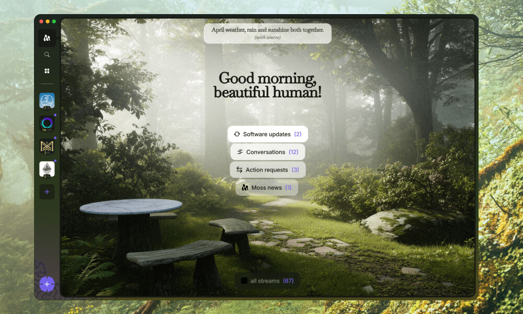The width and height of the screenshot is (523, 314).
Task: Open the purple ring workspace labeled 14/20
Action: click(47, 124)
